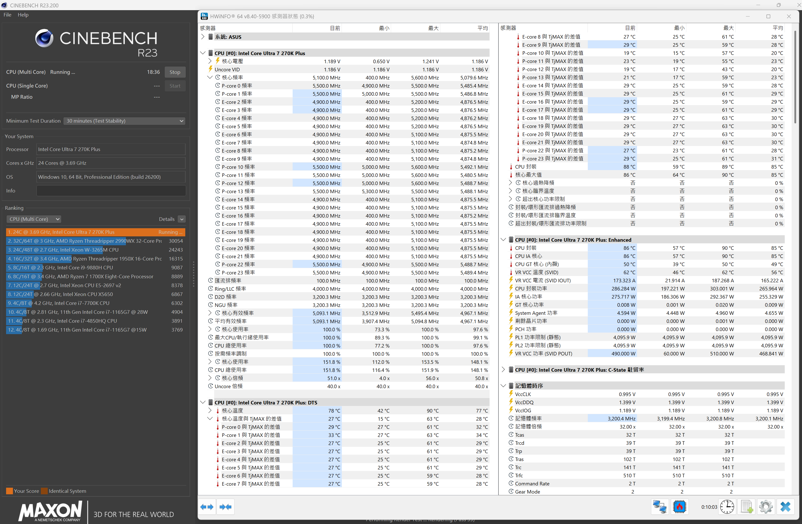The width and height of the screenshot is (802, 524).
Task: Expand the 系統: ASUS sensor group
Action: [203, 37]
